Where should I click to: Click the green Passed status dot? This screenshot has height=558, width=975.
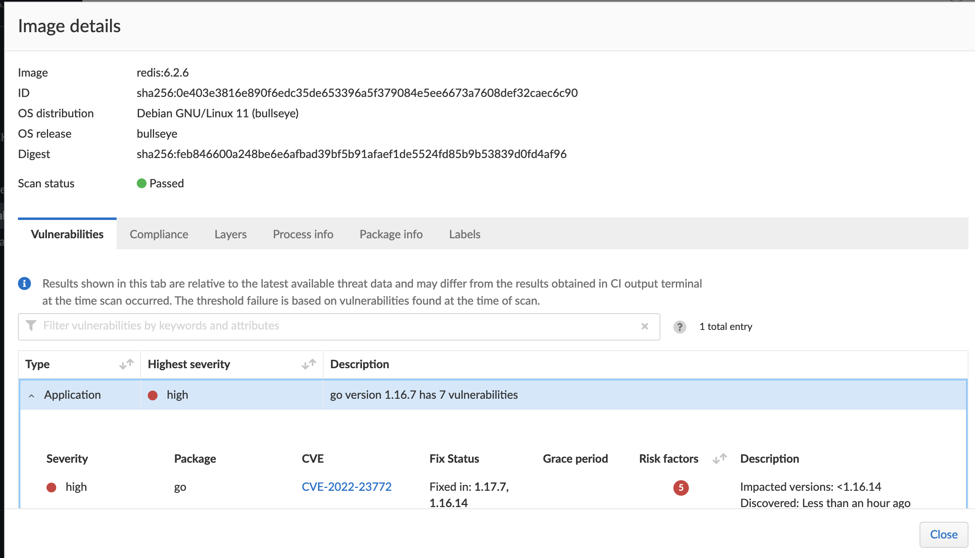[141, 183]
